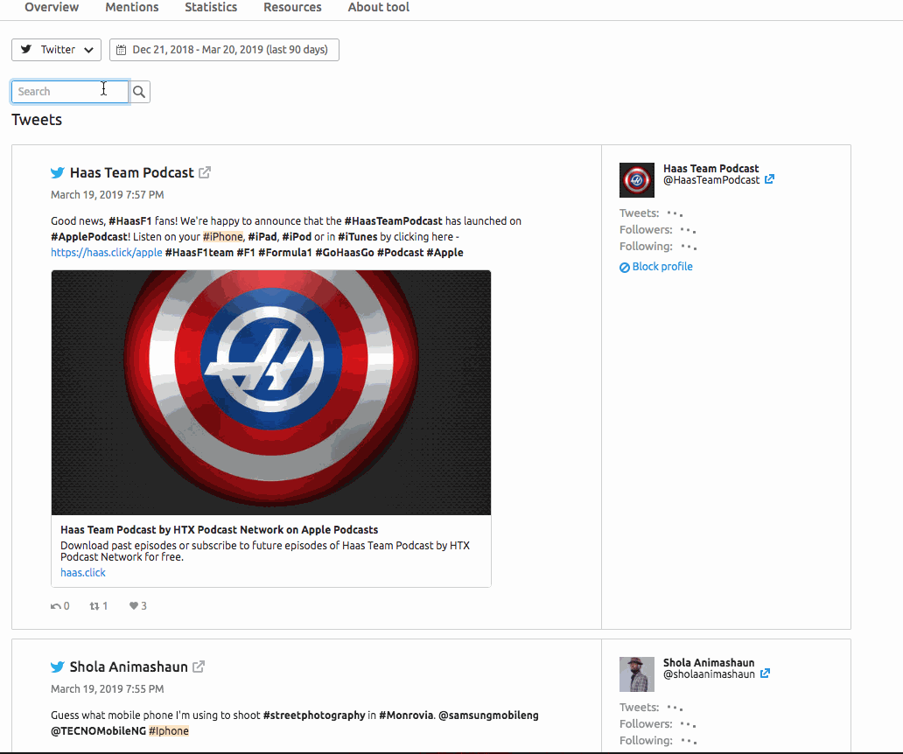Click the #iPhone highlighted hashtag
903x754 pixels.
coord(223,236)
